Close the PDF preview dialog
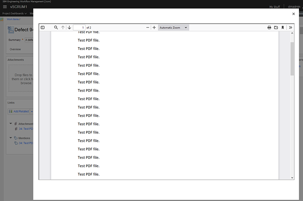The image size is (303, 201). (x=294, y=14)
